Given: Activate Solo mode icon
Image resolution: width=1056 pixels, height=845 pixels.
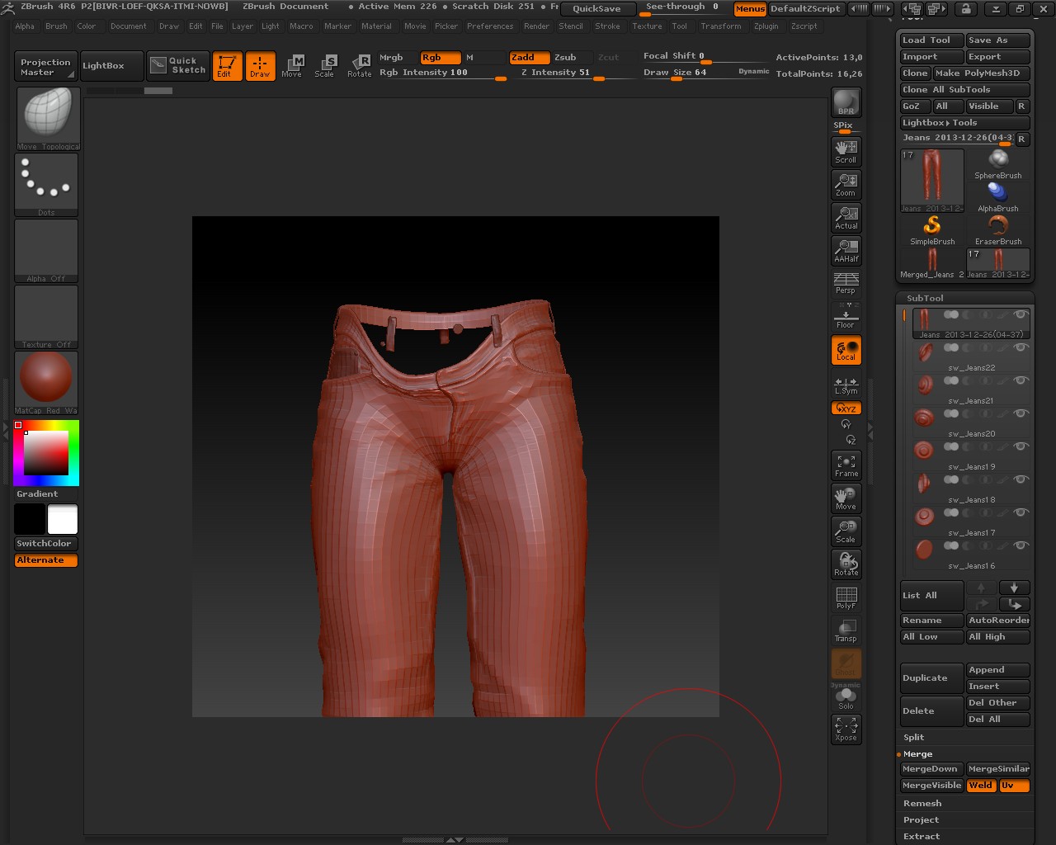Looking at the screenshot, I should (846, 698).
